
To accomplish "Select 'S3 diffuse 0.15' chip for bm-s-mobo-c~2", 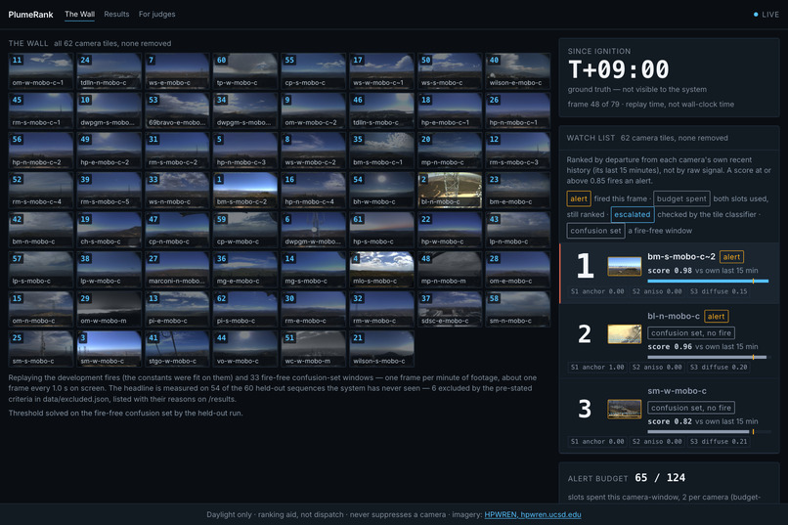I will [x=719, y=291].
